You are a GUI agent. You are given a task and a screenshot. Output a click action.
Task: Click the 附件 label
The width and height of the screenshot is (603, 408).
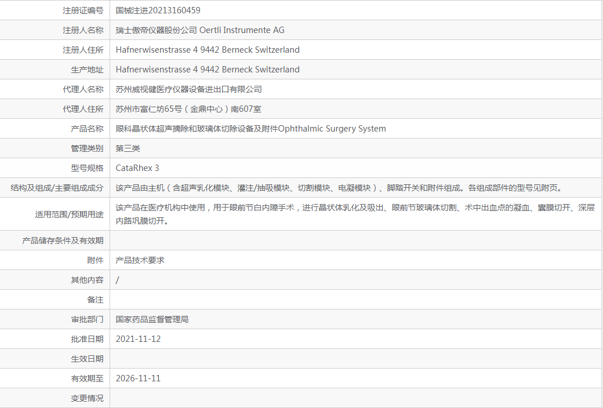(x=95, y=260)
